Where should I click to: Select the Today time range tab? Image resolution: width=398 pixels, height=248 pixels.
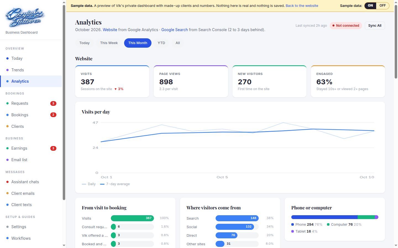[84, 43]
